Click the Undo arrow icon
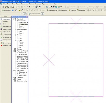This screenshot has height=103, width=106. [27, 7]
